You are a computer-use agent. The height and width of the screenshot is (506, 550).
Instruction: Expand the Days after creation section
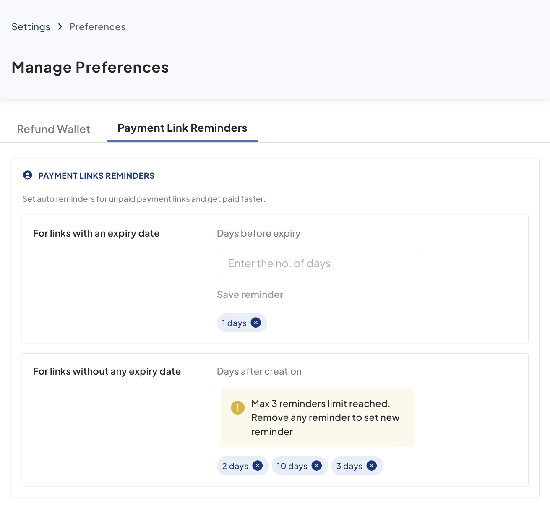[259, 371]
